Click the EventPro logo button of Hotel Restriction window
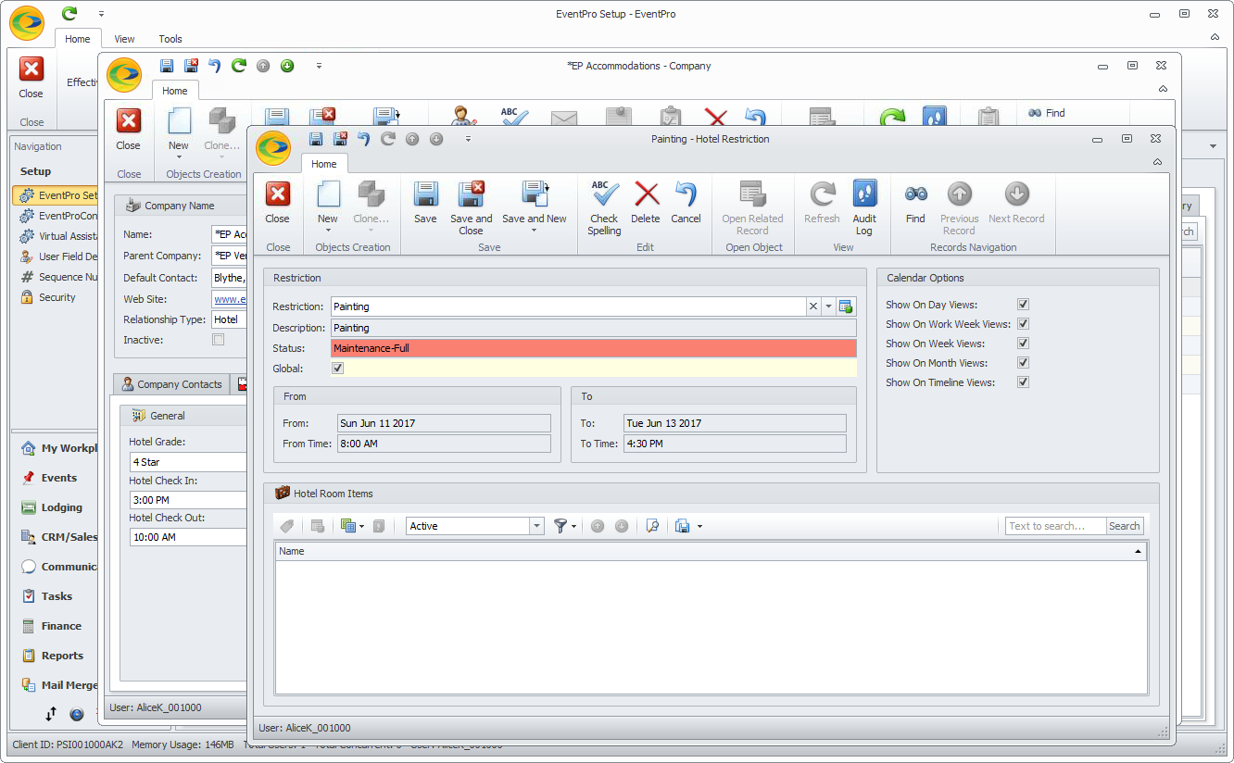The image size is (1234, 763). [x=273, y=147]
